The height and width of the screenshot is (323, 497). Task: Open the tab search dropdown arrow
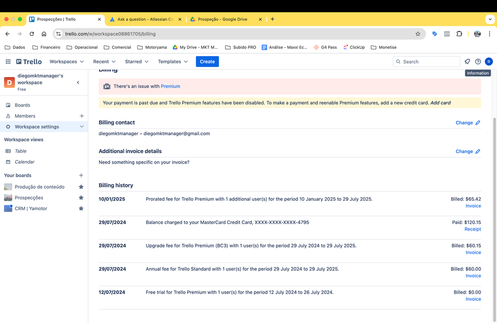490,19
